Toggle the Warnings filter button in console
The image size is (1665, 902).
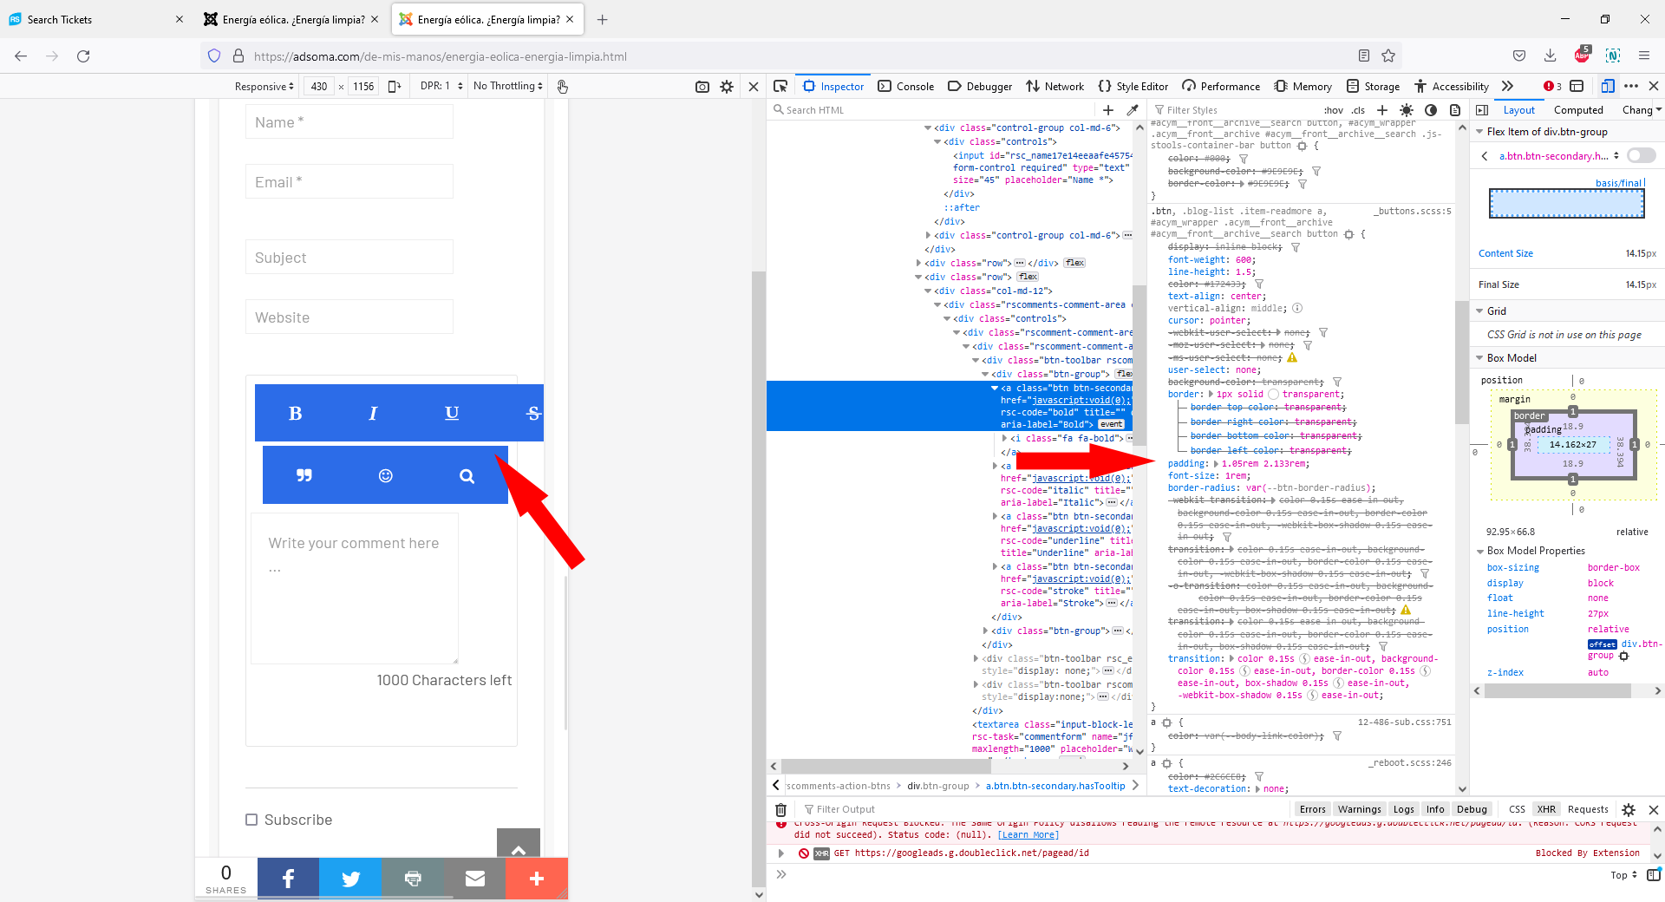click(x=1359, y=809)
